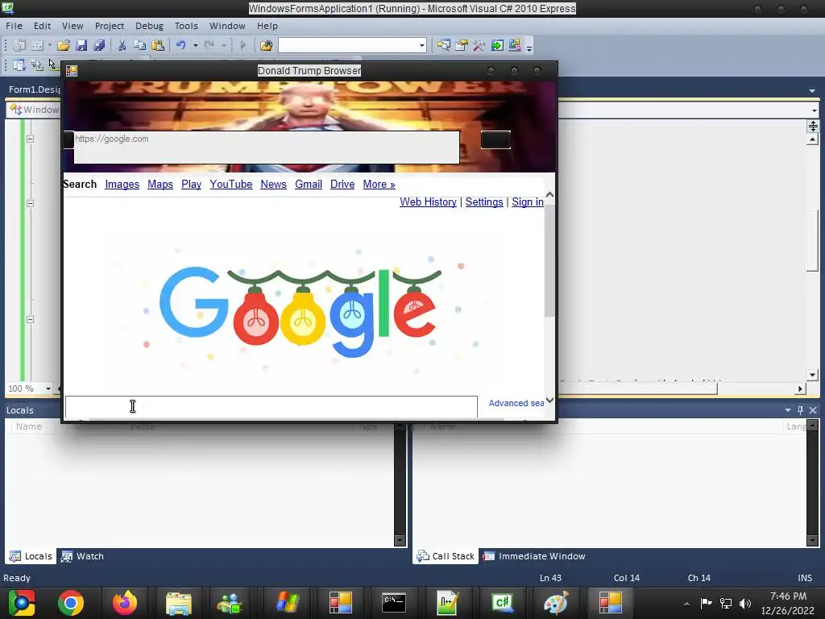The image size is (825, 619).
Task: Click the Copy icon in toolbar
Action: coord(139,45)
